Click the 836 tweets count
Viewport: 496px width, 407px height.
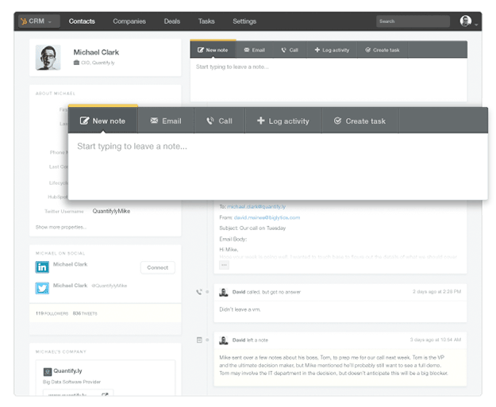coord(85,313)
